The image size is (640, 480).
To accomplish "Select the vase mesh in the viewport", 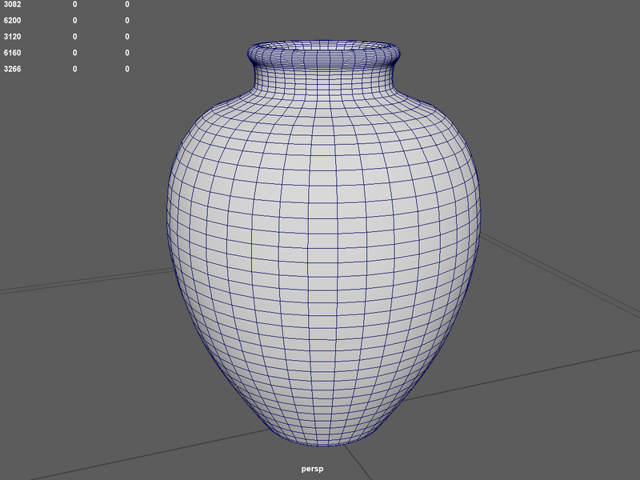I will coord(323,245).
